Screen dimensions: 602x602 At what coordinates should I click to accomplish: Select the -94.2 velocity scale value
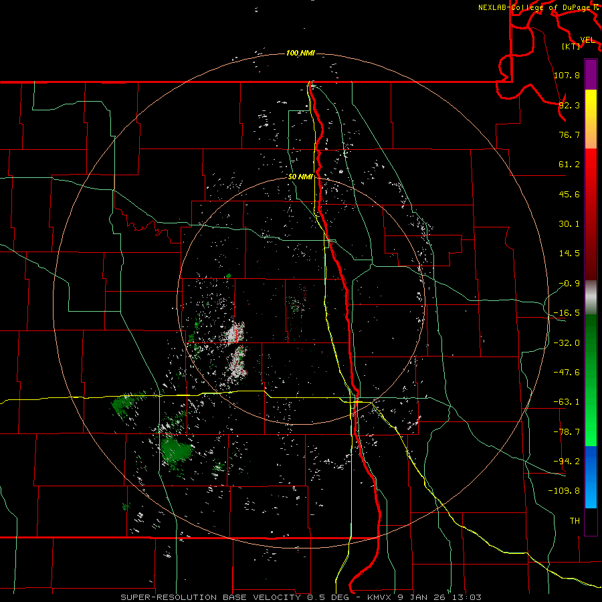[567, 462]
